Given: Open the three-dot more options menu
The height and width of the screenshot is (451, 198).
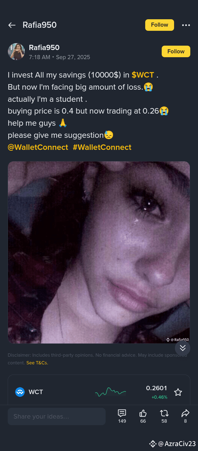Looking at the screenshot, I should 186,25.
